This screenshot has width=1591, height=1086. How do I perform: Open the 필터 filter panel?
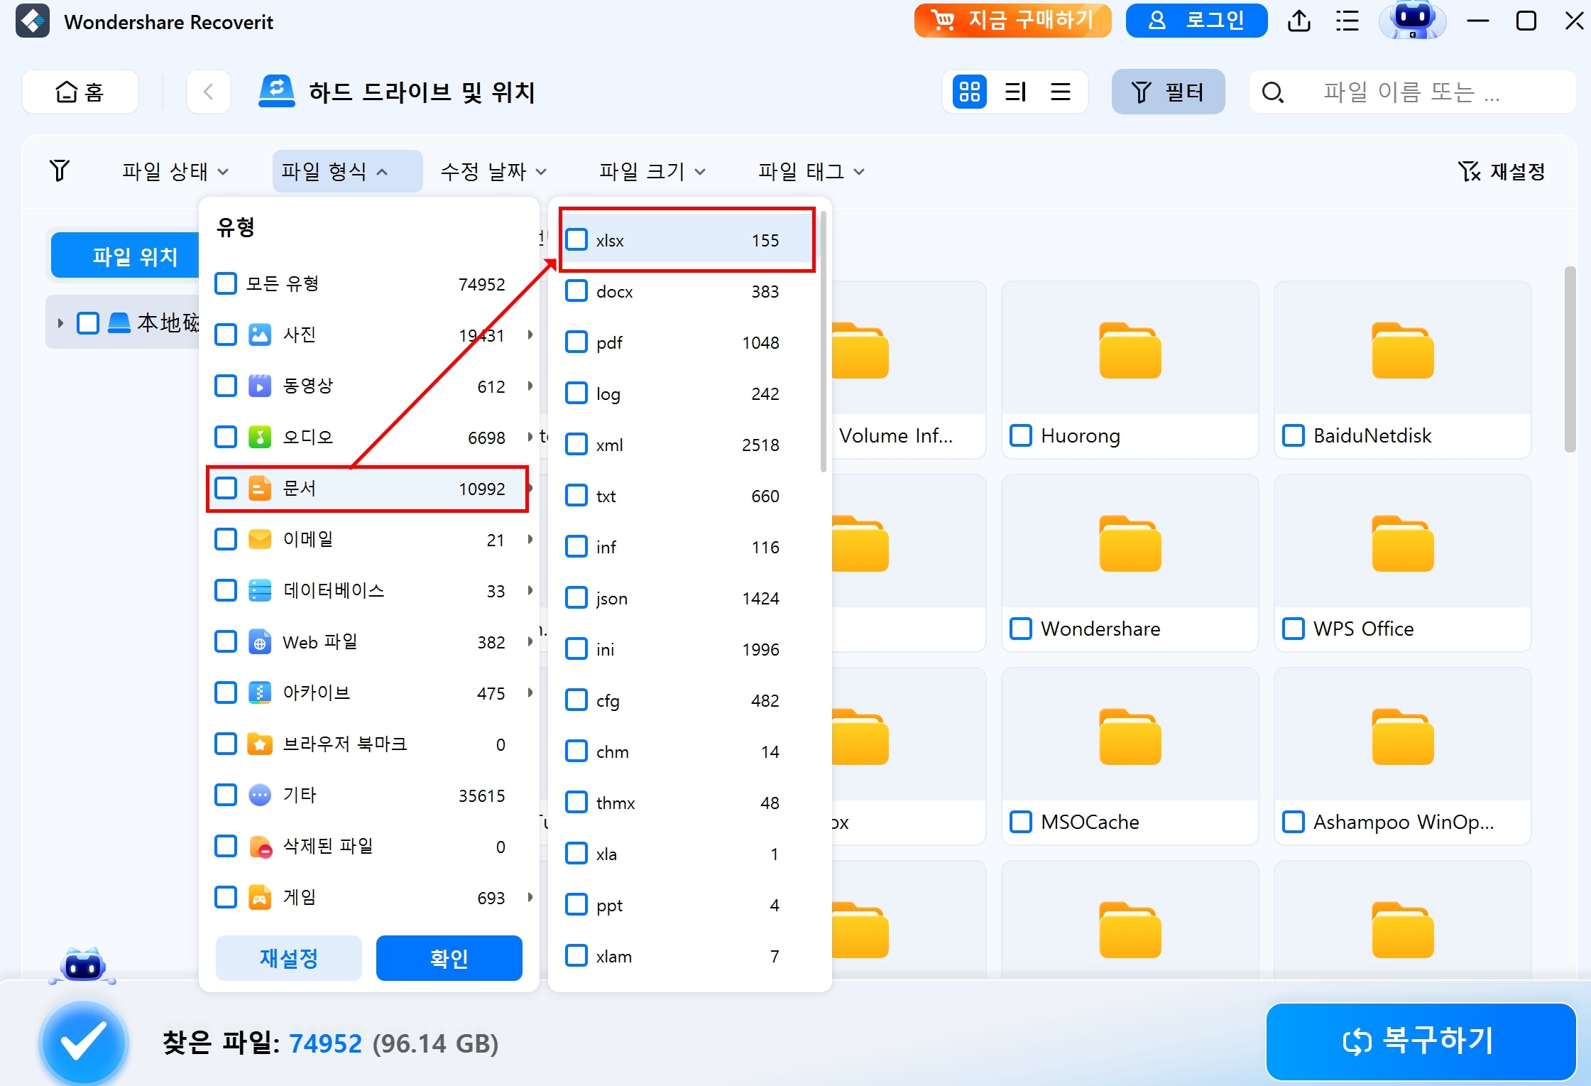[1168, 92]
